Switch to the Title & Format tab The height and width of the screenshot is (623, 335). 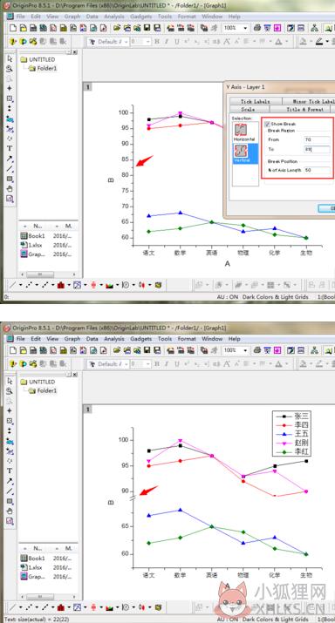point(299,109)
